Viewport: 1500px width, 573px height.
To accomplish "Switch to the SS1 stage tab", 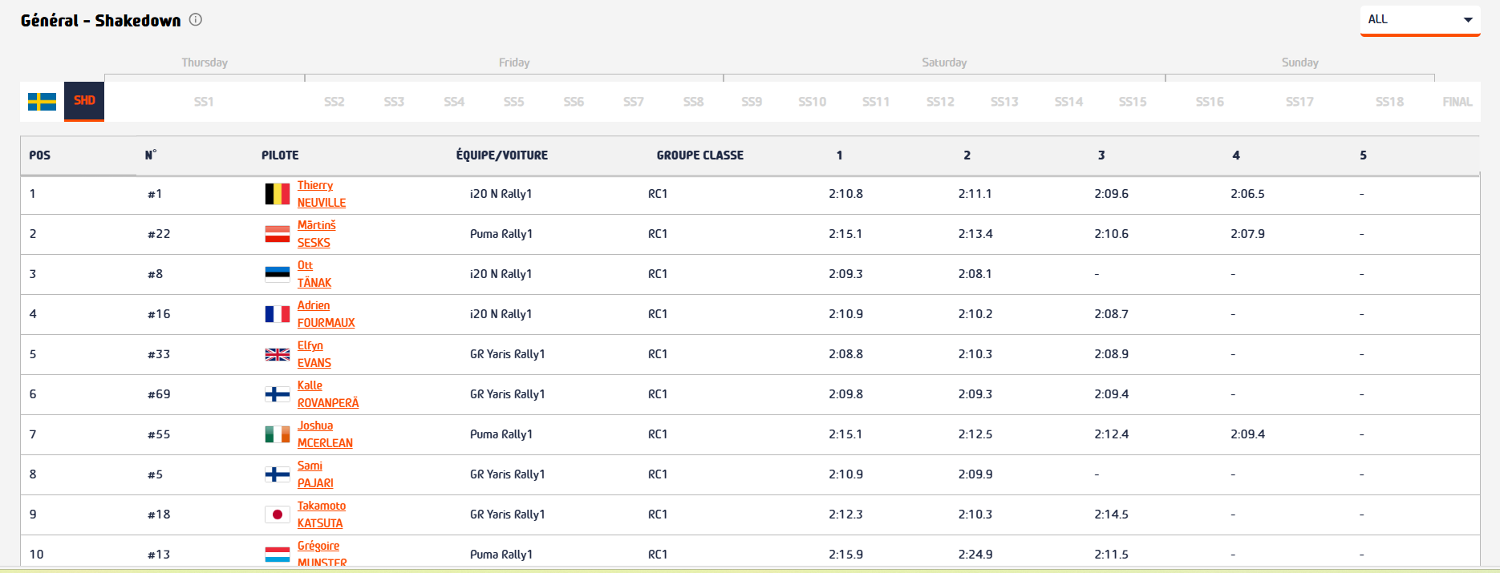I will coord(204,102).
